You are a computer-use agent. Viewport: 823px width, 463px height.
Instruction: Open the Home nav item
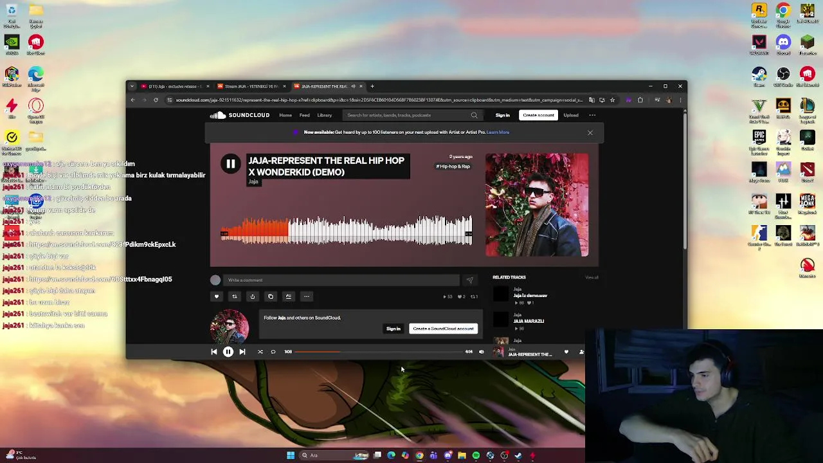[x=285, y=115]
